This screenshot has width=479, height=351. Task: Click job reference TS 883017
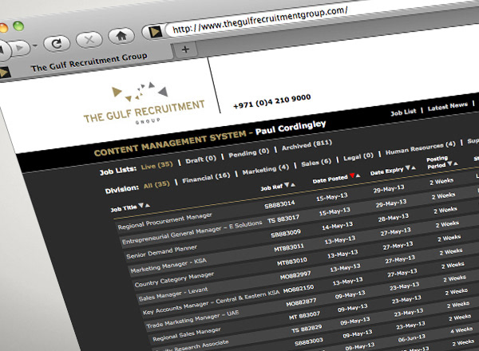click(x=283, y=219)
